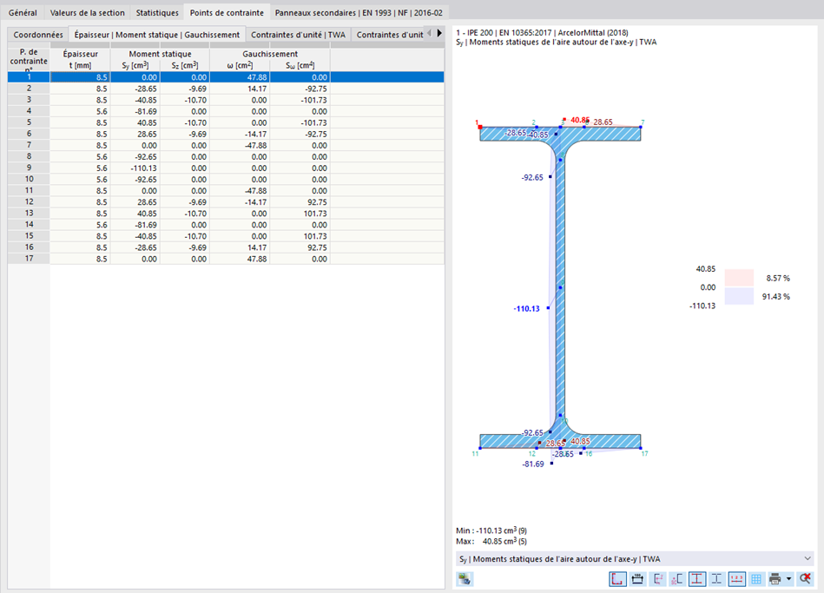Toggle the dimensions display icon
This screenshot has width=824, height=593.
click(x=637, y=579)
